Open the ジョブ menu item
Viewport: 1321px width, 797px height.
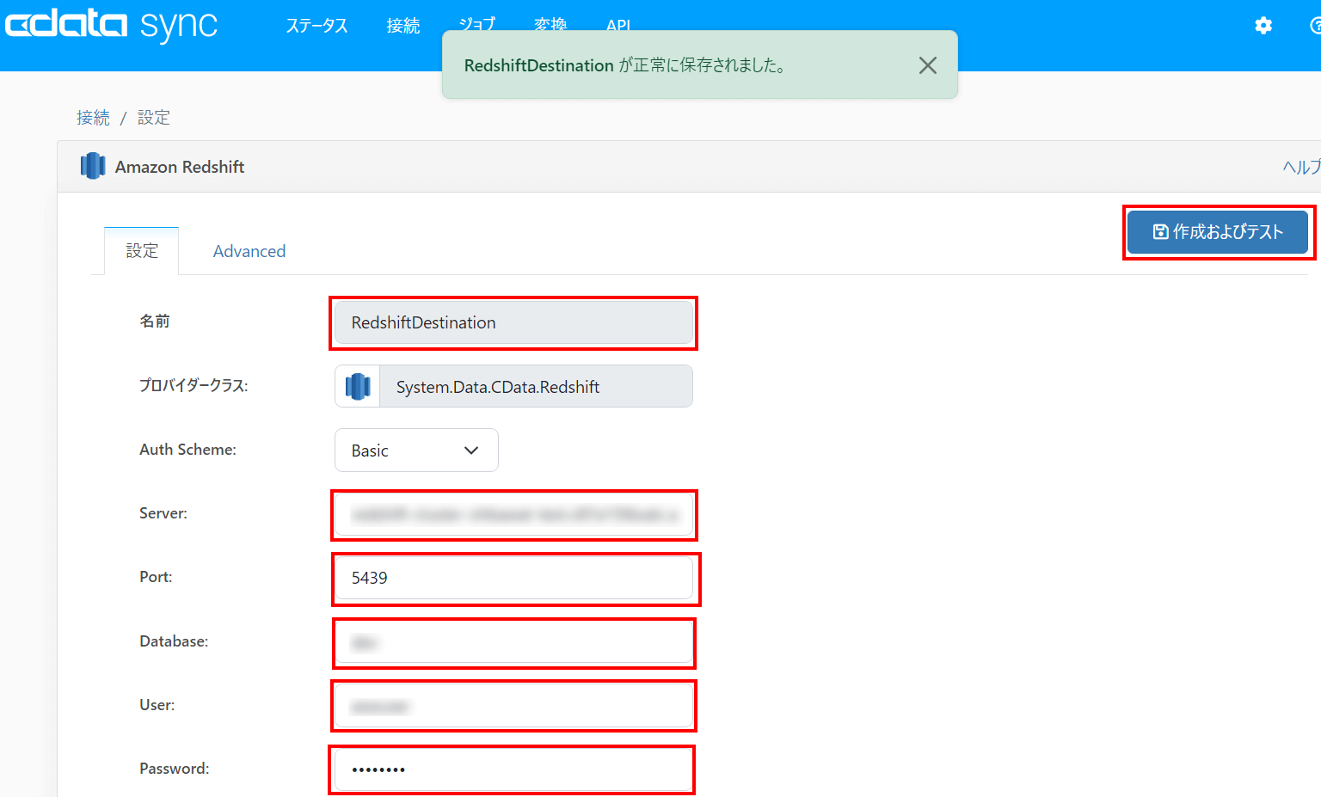click(x=476, y=27)
